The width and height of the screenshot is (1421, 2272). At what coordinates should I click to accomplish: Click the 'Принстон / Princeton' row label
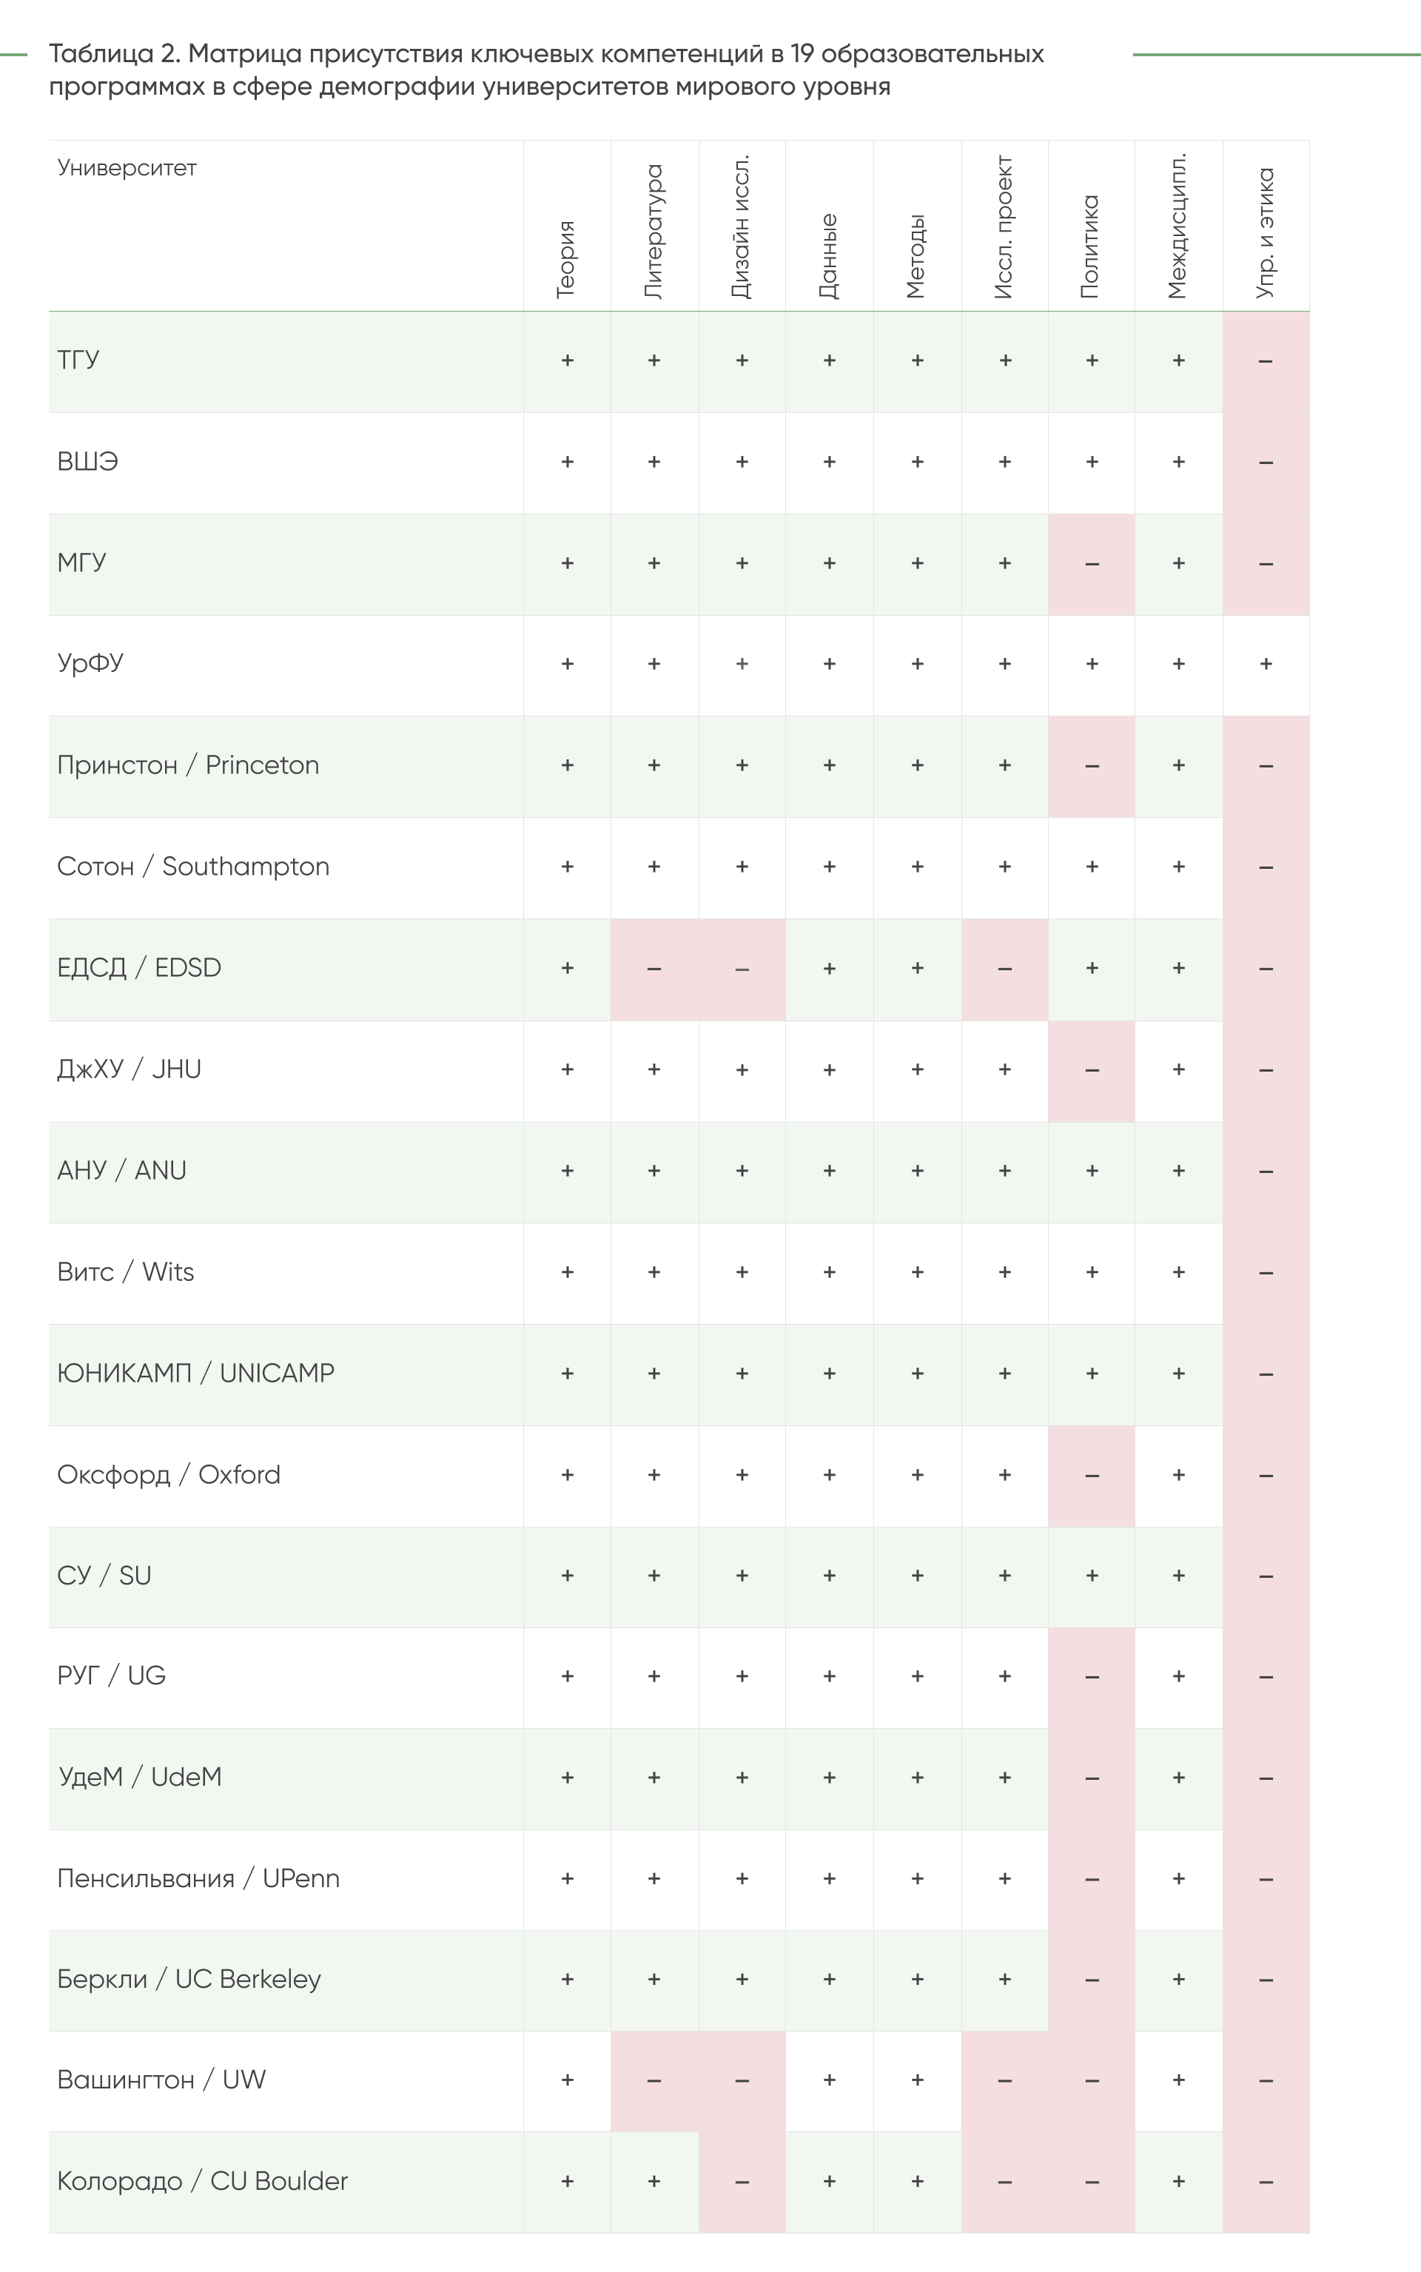point(188,766)
